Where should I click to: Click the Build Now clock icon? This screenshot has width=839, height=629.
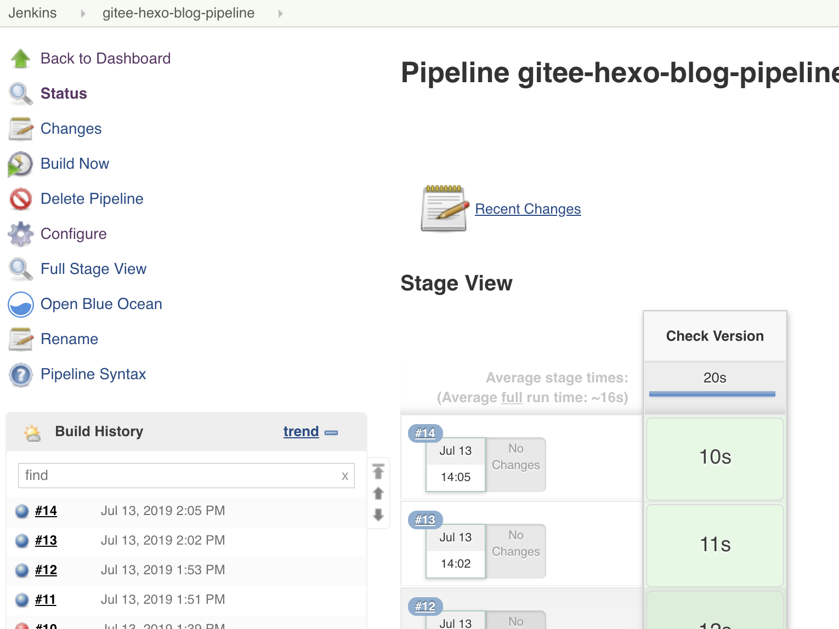point(21,164)
